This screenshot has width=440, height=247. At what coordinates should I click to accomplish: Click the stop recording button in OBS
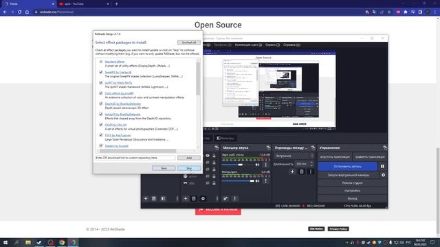pyautogui.click(x=347, y=166)
